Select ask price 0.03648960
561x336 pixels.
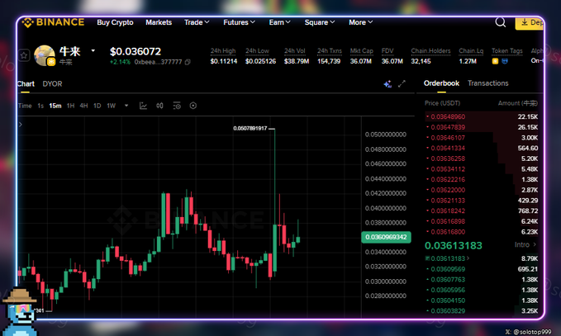click(x=448, y=116)
